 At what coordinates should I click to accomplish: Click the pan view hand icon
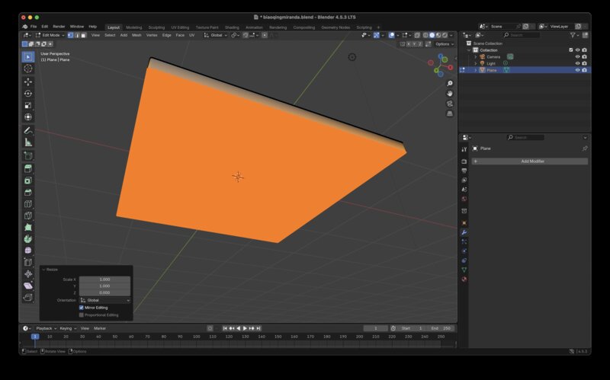click(x=450, y=94)
